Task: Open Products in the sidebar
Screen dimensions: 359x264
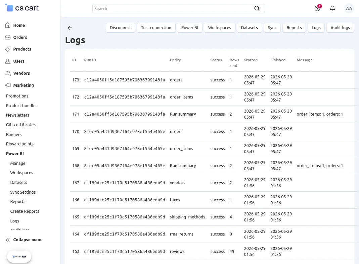Action: [x=22, y=49]
